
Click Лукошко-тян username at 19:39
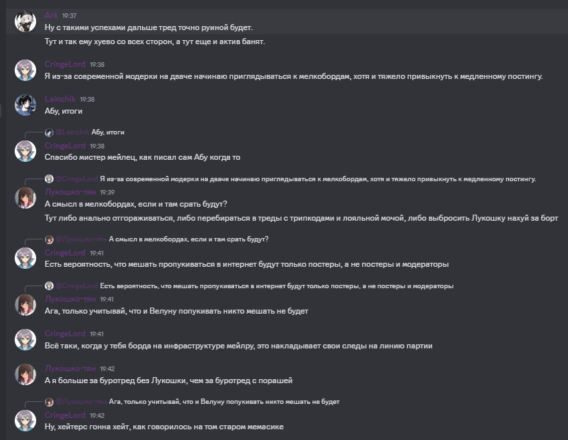(x=70, y=192)
